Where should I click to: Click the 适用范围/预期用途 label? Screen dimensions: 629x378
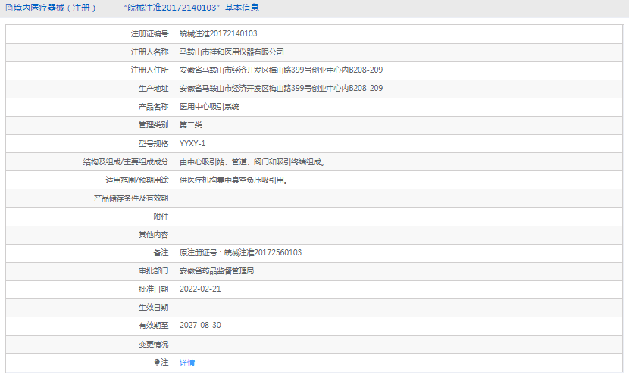pyautogui.click(x=137, y=180)
